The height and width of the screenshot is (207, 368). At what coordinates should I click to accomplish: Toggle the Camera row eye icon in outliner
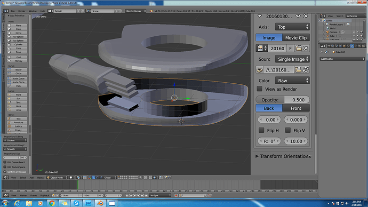pyautogui.click(x=354, y=32)
